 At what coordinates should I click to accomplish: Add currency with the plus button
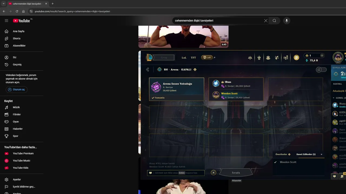322,56
